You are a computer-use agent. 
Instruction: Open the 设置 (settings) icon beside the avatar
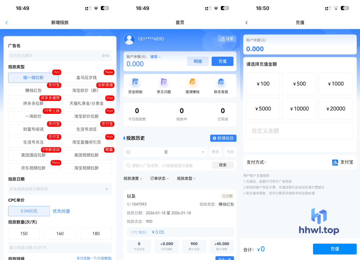coord(226,39)
